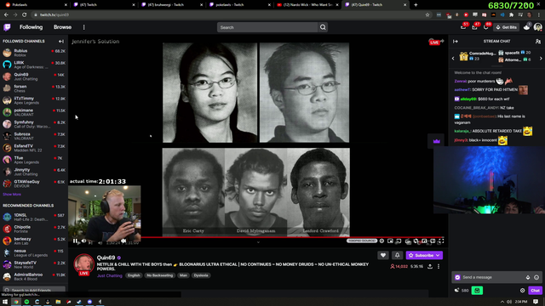The image size is (545, 306).
Task: Open the Chrome extensions puzzle icon
Action: pyautogui.click(x=511, y=15)
